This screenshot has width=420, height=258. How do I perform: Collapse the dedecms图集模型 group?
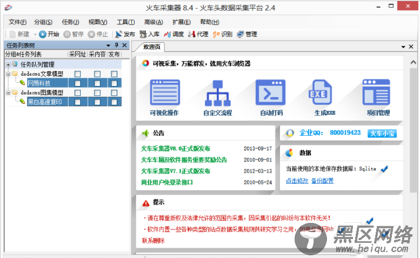click(8, 92)
